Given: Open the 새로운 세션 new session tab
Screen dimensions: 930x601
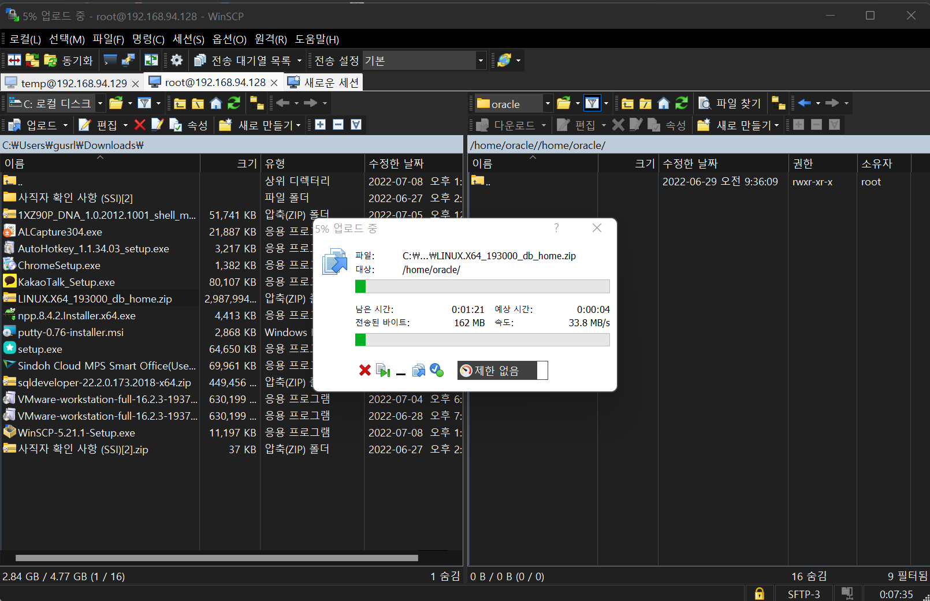Looking at the screenshot, I should [x=323, y=83].
